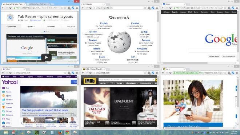The width and height of the screenshot is (240, 135).
Task: Play the Dallas Buyers Club trailer
Action: pyautogui.click(x=107, y=123)
